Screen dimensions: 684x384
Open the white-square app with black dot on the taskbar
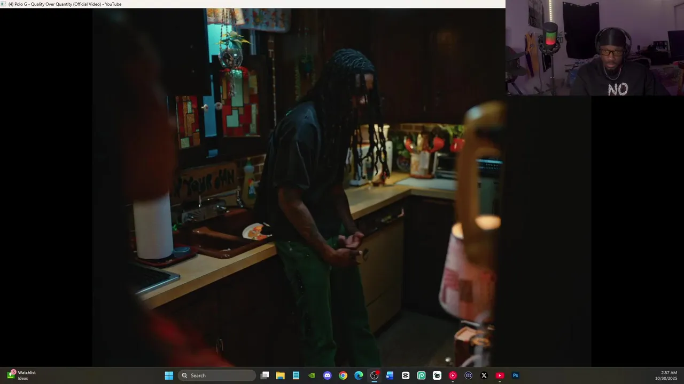coord(437,375)
